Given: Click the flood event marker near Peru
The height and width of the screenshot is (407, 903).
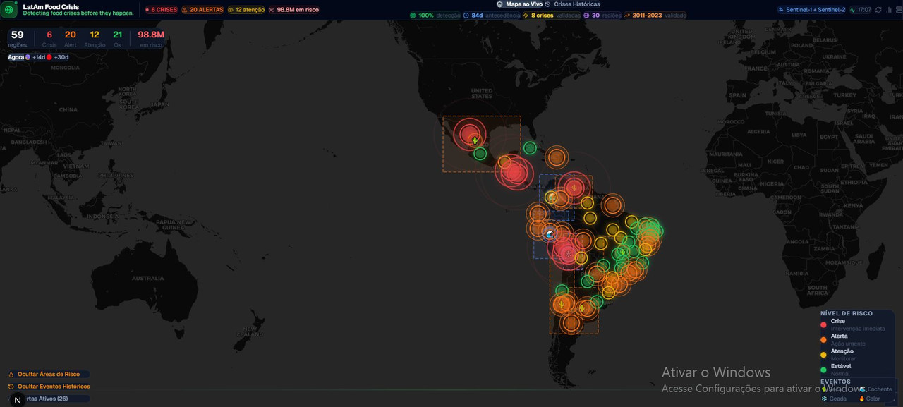Looking at the screenshot, I should click(550, 234).
